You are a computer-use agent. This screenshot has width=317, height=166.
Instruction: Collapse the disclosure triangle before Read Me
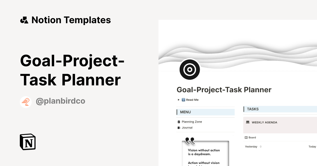coord(178,100)
